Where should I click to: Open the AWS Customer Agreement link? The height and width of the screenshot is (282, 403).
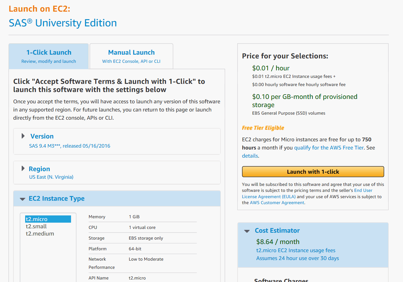tap(277, 203)
